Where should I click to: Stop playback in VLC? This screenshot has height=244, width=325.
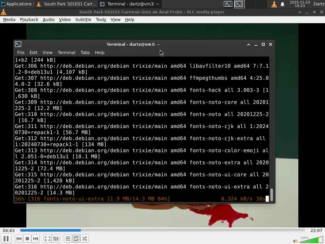pyautogui.click(x=27, y=239)
